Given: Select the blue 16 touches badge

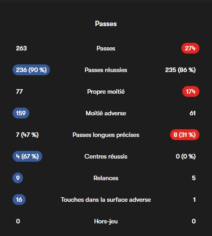Looking at the screenshot, I should click(x=19, y=200).
